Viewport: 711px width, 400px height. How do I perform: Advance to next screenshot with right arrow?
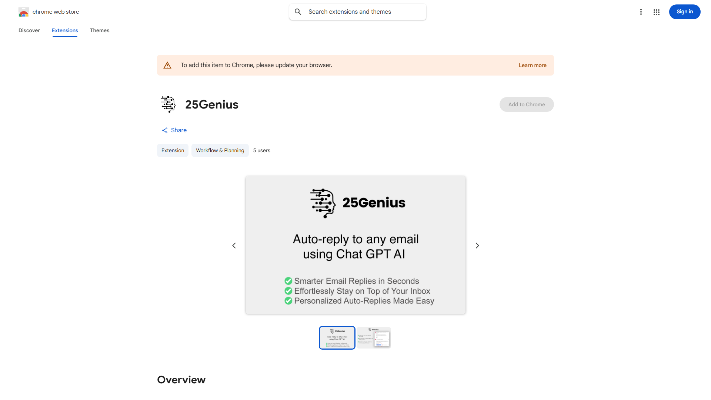pos(477,246)
